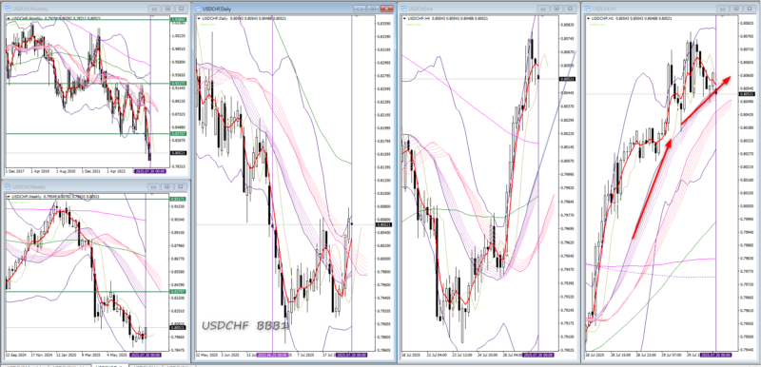This screenshot has width=761, height=367.
Task: Click the 2025.06.23 date label on Daily axis
Action: (x=273, y=355)
